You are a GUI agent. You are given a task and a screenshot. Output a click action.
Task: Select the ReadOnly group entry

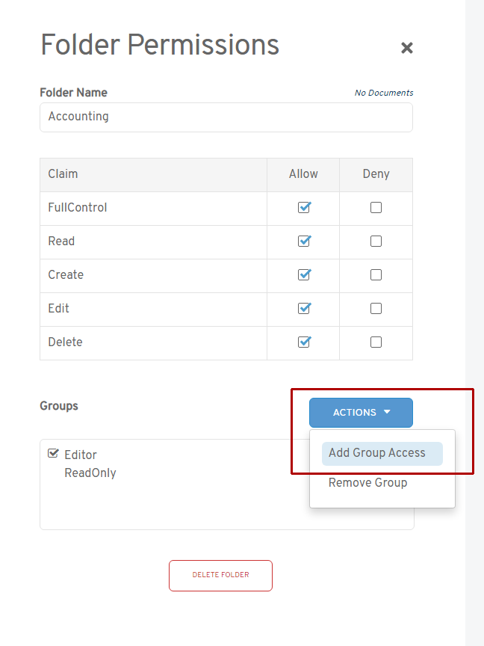[x=90, y=473]
